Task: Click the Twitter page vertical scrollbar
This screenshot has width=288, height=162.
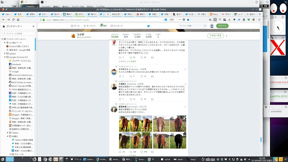Action: pos(261,139)
